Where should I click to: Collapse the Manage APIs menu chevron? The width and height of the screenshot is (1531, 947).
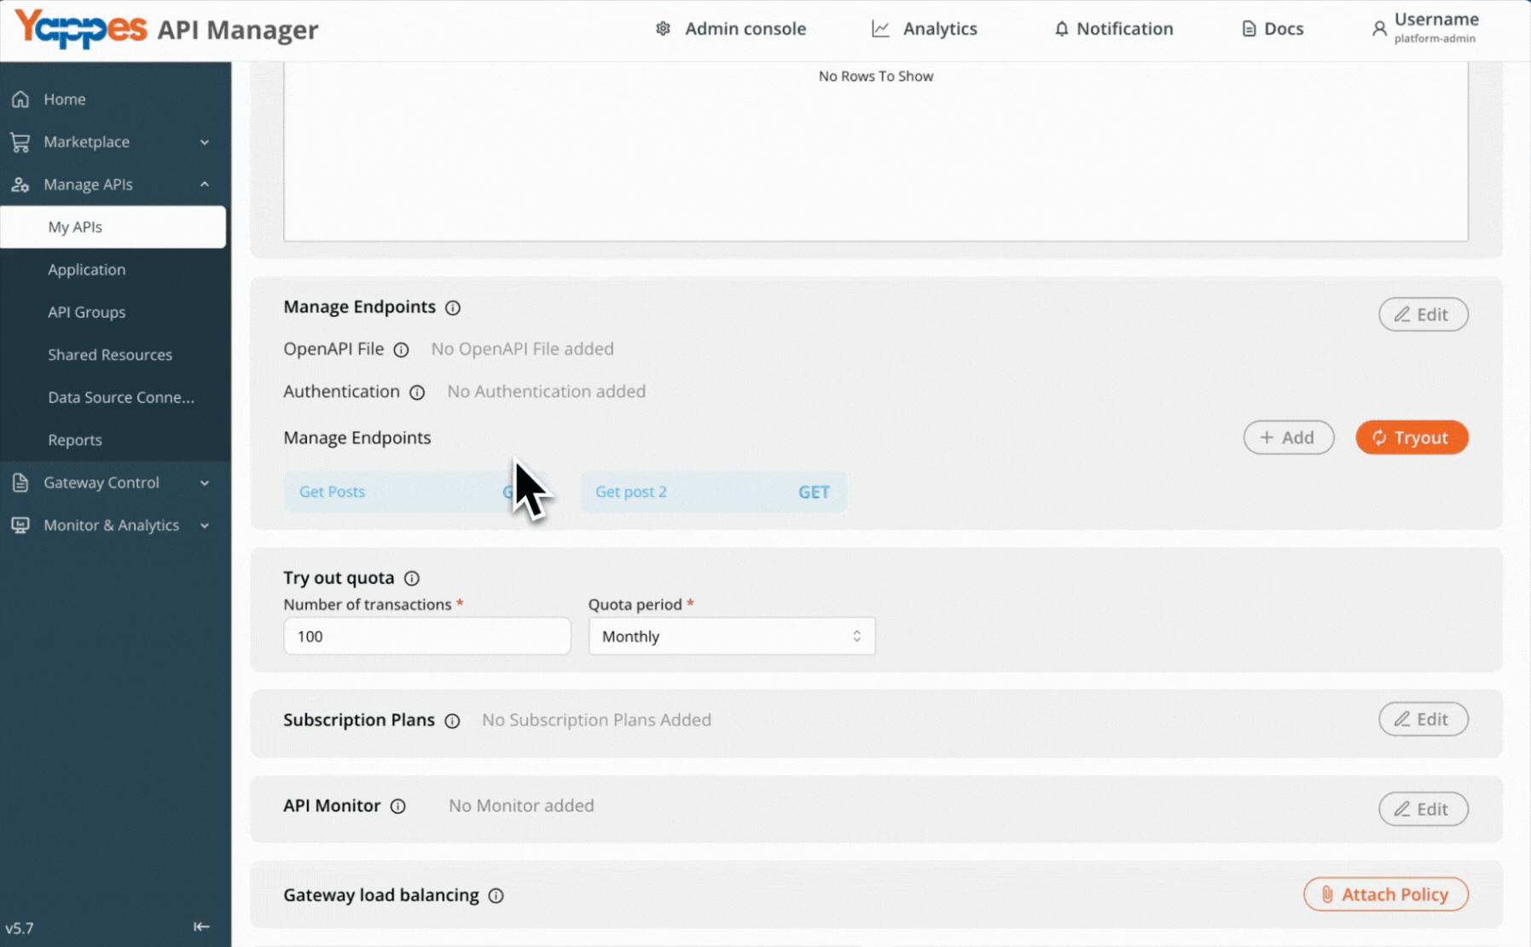pos(205,184)
